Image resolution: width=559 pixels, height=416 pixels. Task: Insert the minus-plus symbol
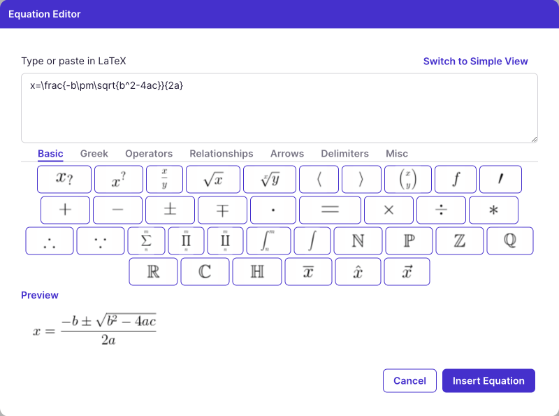[222, 210]
